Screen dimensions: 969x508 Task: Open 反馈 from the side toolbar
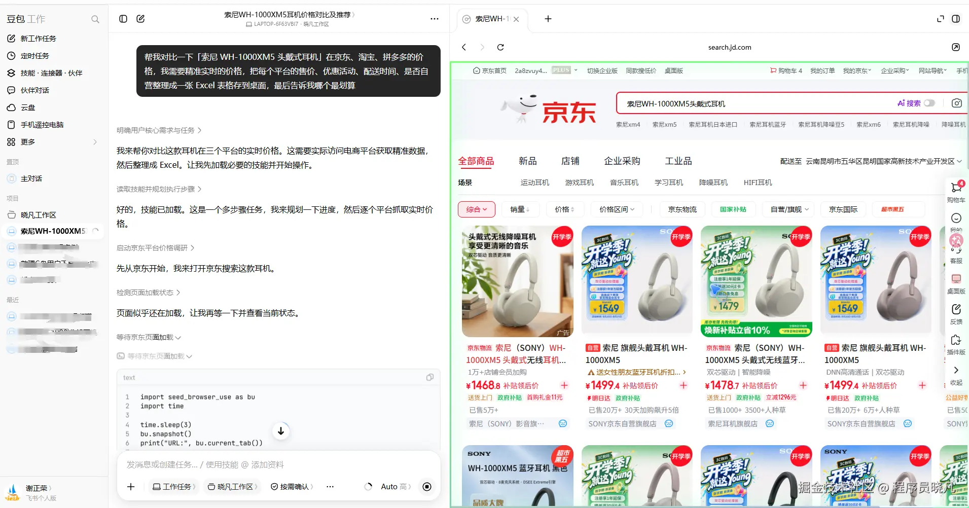(956, 314)
